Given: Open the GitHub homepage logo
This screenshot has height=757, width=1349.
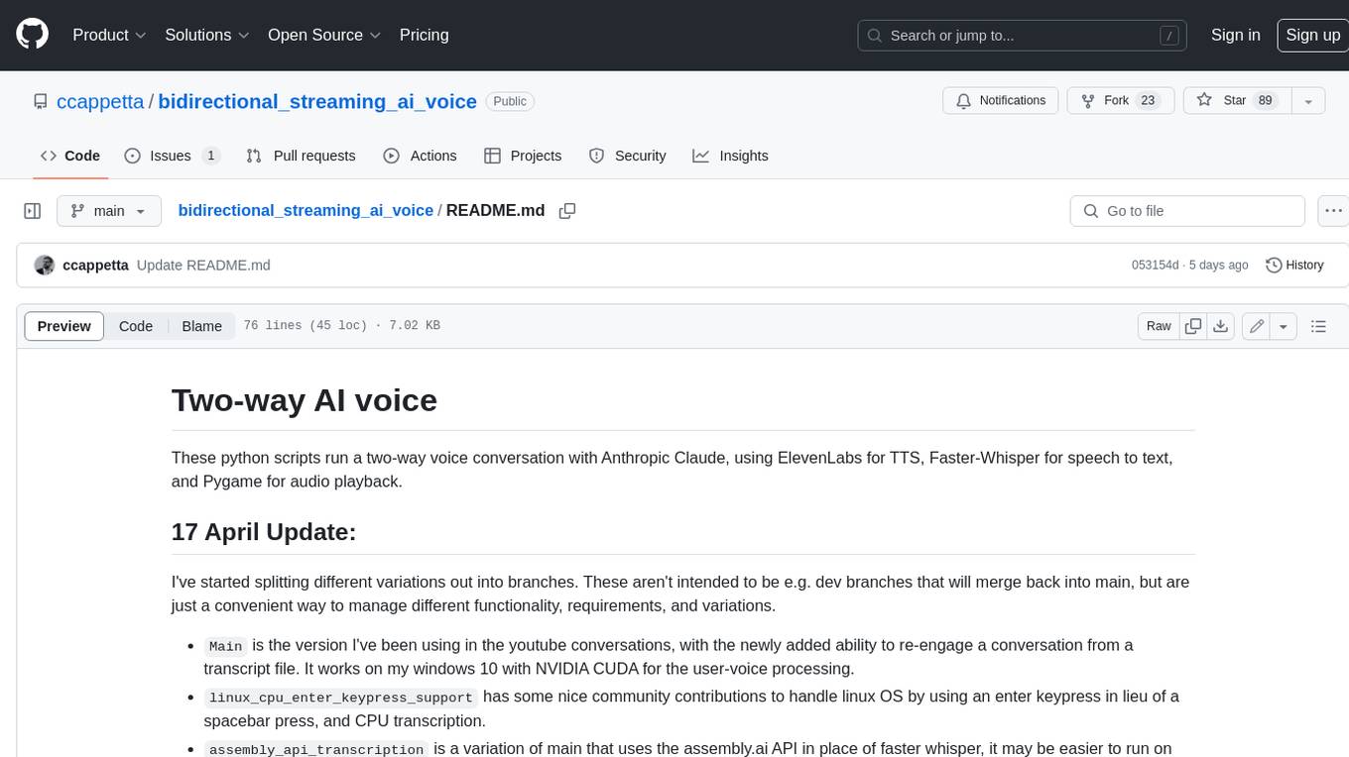Looking at the screenshot, I should click(x=33, y=35).
